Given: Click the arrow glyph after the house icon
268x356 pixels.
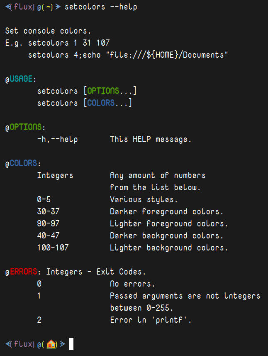Looking at the screenshot, I should click(x=63, y=344).
